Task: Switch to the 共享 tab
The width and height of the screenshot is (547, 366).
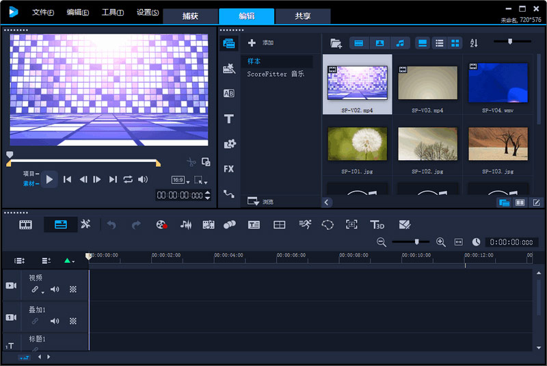Action: pos(303,16)
